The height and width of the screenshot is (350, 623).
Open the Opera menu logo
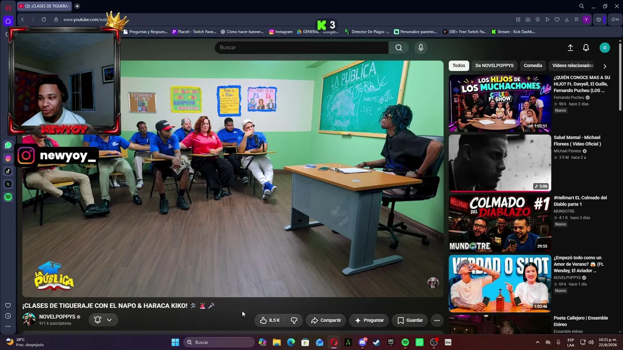point(8,8)
